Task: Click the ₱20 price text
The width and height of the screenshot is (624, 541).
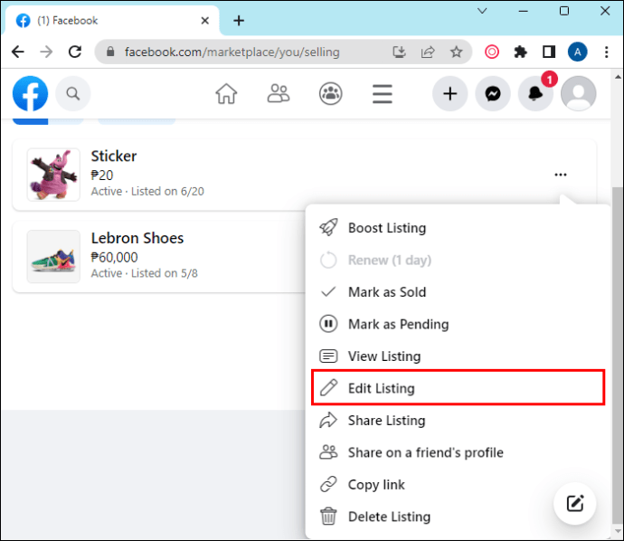Action: click(102, 176)
